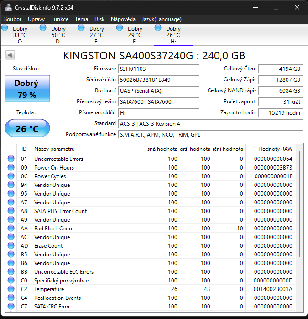Click the Celkový Zápis value 12807 GB

coord(281,80)
